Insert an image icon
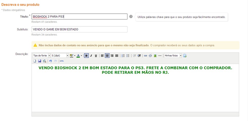The width and height of the screenshot is (248, 121). (155, 56)
